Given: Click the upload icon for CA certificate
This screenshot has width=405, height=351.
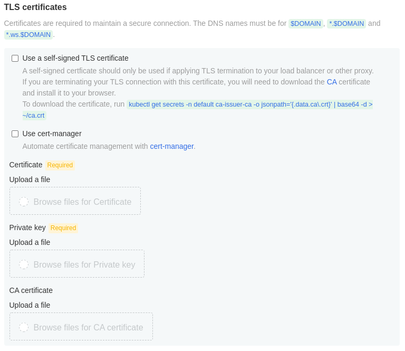Looking at the screenshot, I should (24, 327).
